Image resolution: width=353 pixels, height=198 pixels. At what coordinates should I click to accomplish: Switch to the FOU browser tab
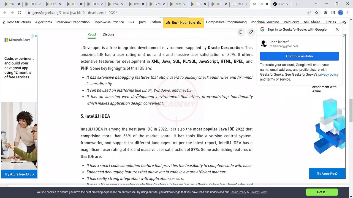(74, 4)
